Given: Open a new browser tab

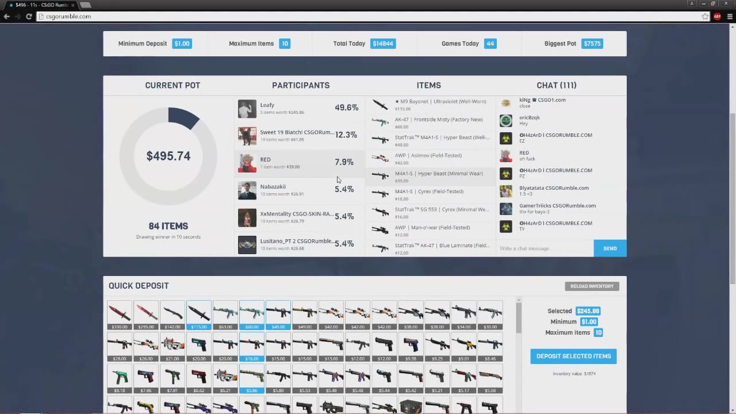Looking at the screenshot, I should click(x=85, y=5).
